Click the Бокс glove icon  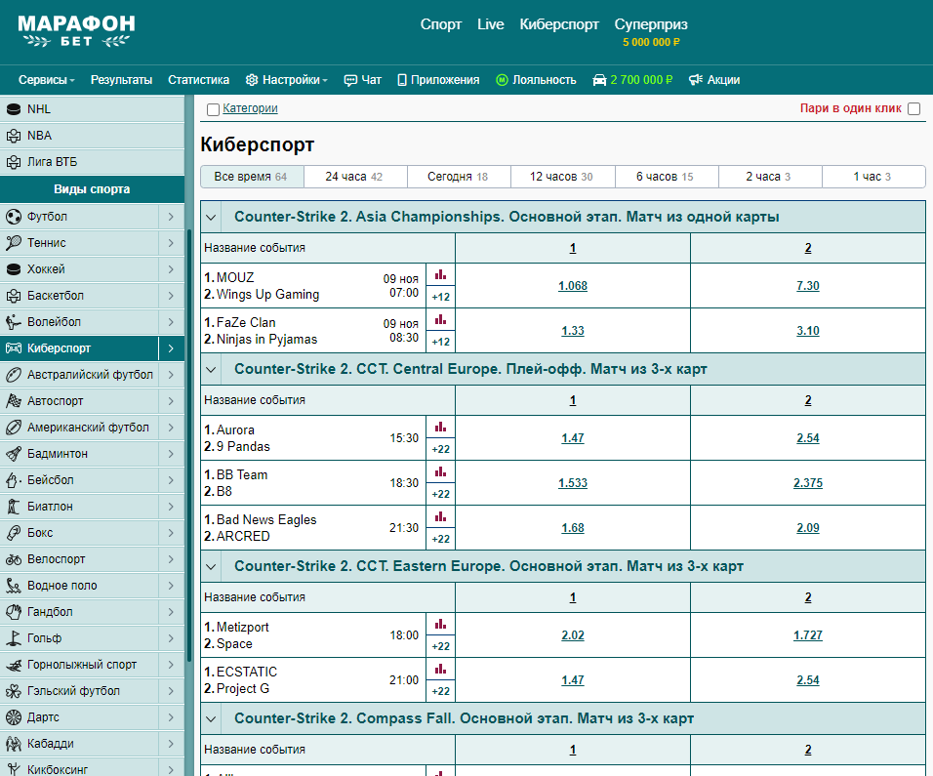point(13,533)
